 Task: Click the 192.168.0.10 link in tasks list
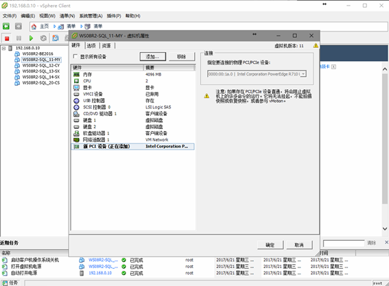pos(100,273)
